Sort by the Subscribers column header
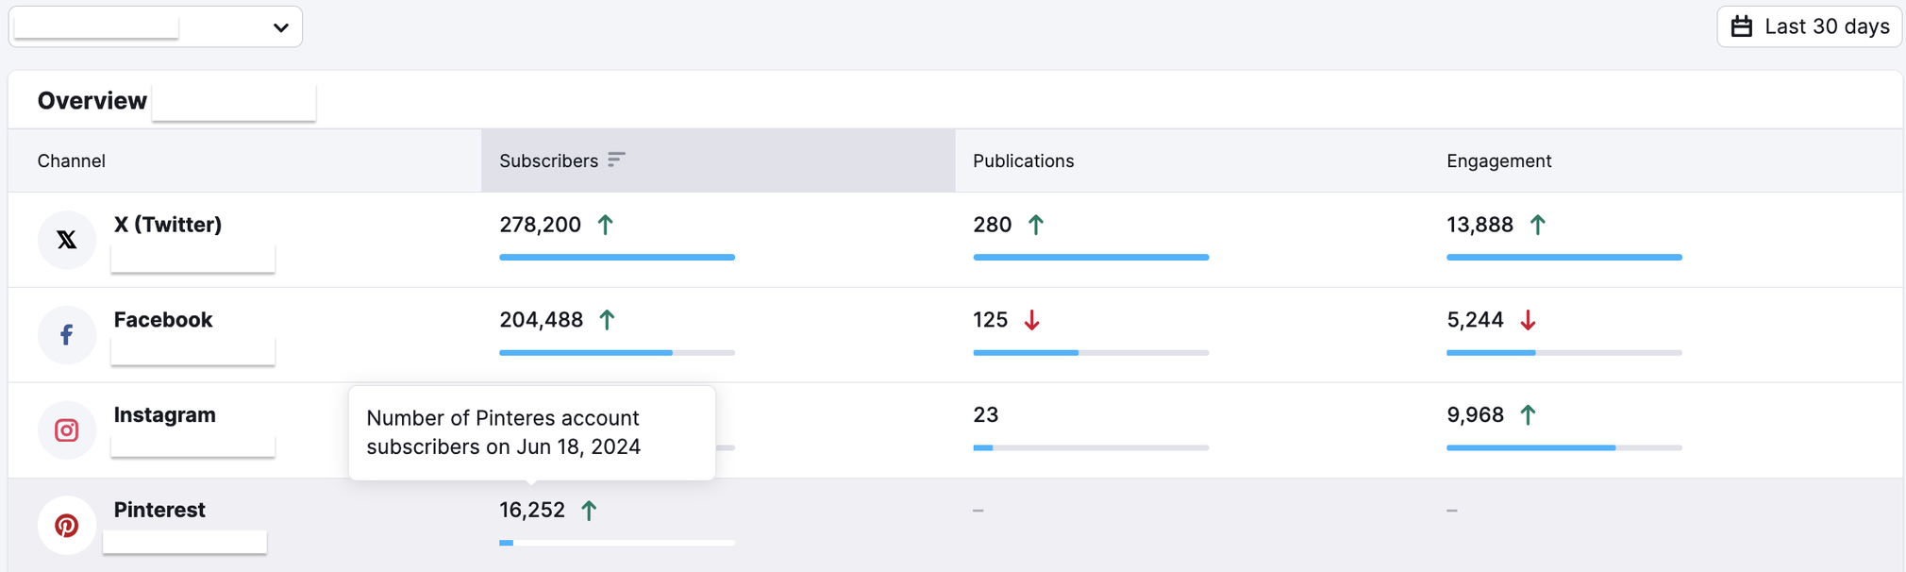The width and height of the screenshot is (1906, 572). coord(548,160)
